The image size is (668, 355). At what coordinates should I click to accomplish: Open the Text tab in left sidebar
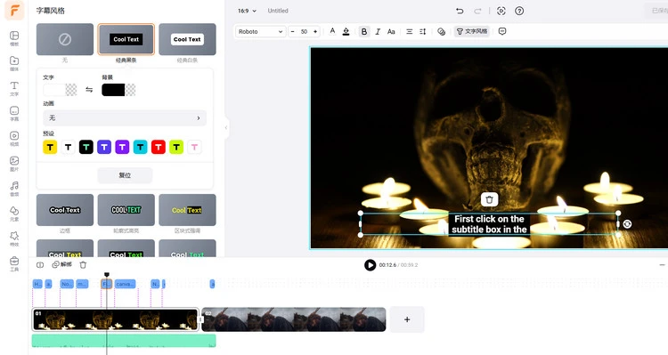[14, 88]
